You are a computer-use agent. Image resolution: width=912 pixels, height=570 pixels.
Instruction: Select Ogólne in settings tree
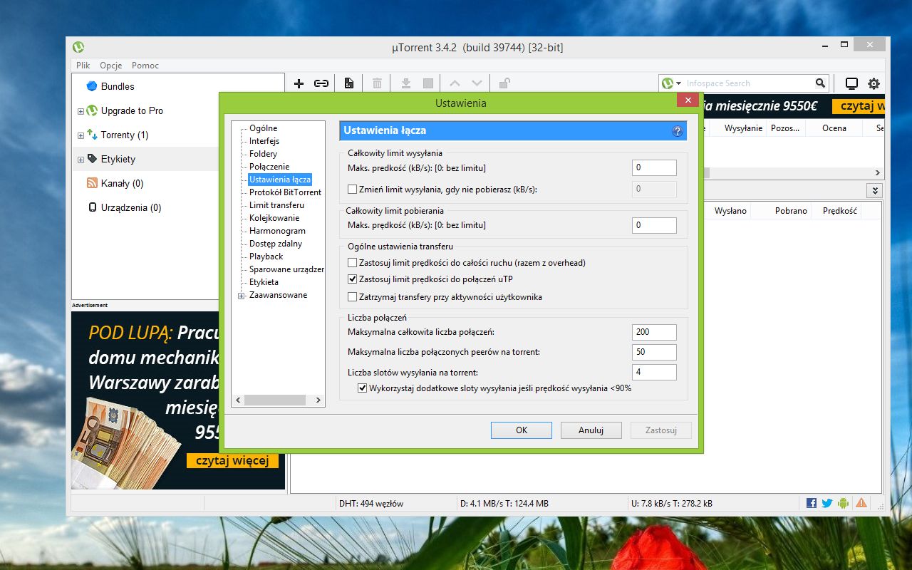(x=264, y=128)
